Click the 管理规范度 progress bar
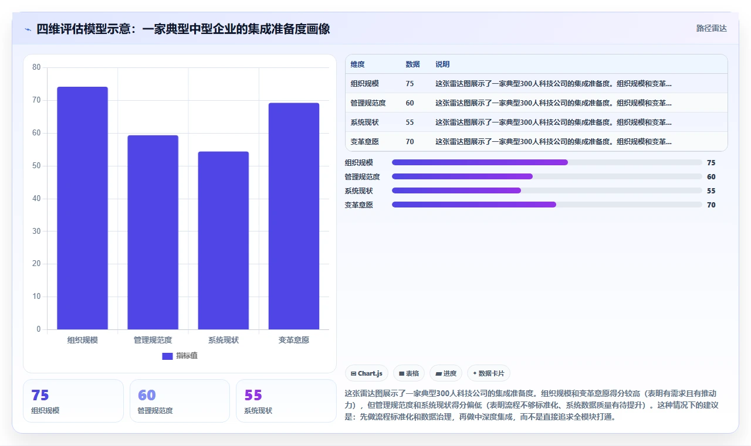Screen dimensions: 751x446 click(x=547, y=176)
